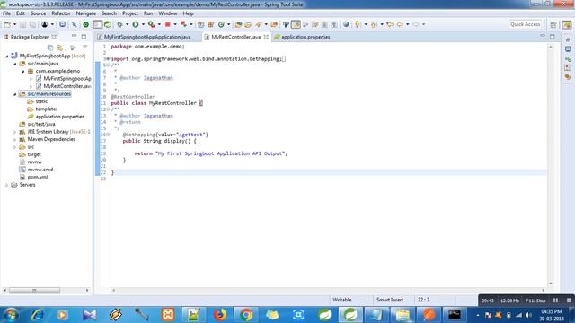Click the green Boot Dashboard toolbar icon
Viewport: 575px width, 323px height.
(x=86, y=24)
